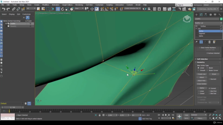The width and height of the screenshot is (223, 125).
Task: Open the Display command panel tab
Action: coord(215,15)
